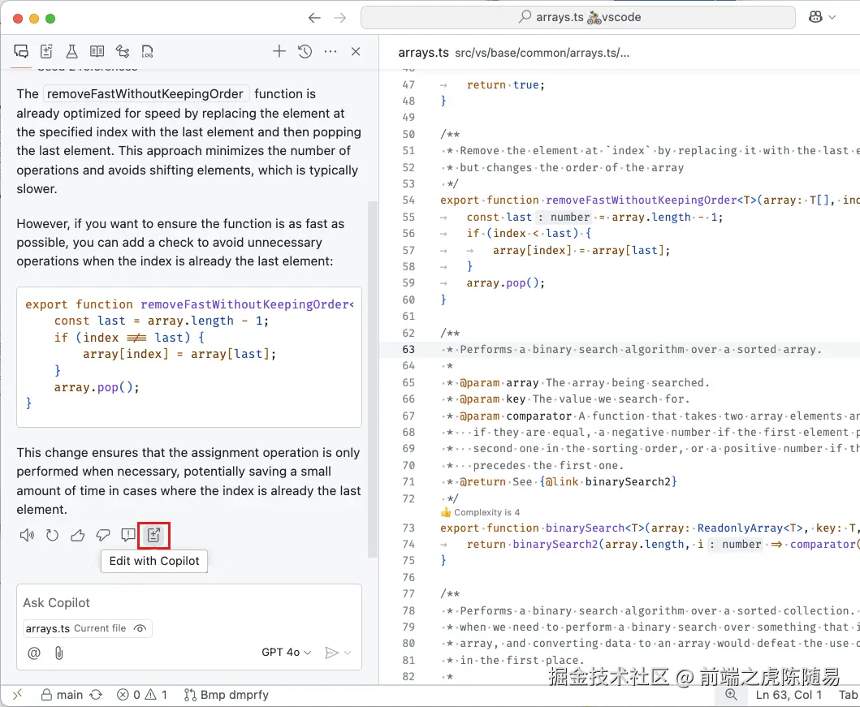Click removeFastWithoutKeepingOrder inline code reference

145,93
